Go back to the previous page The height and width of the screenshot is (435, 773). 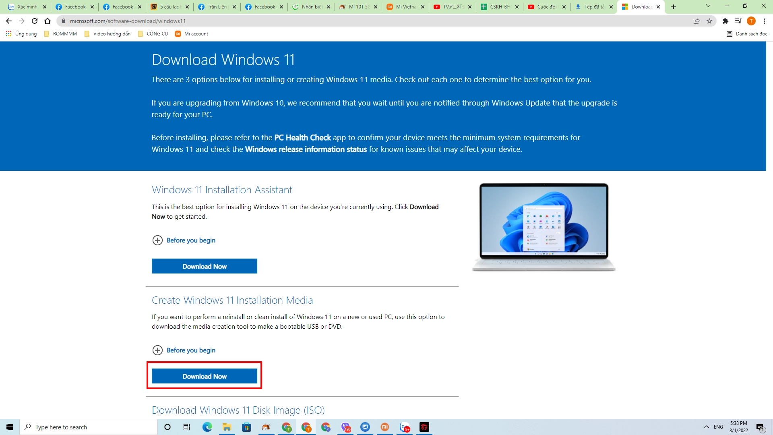tap(9, 21)
